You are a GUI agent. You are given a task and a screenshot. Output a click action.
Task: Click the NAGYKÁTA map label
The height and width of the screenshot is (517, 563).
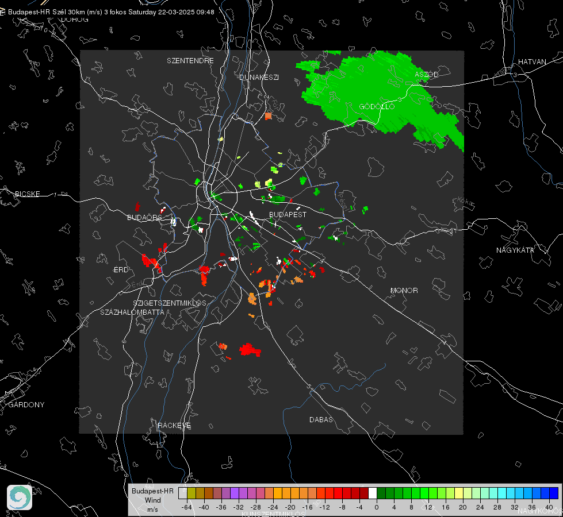pyautogui.click(x=515, y=250)
